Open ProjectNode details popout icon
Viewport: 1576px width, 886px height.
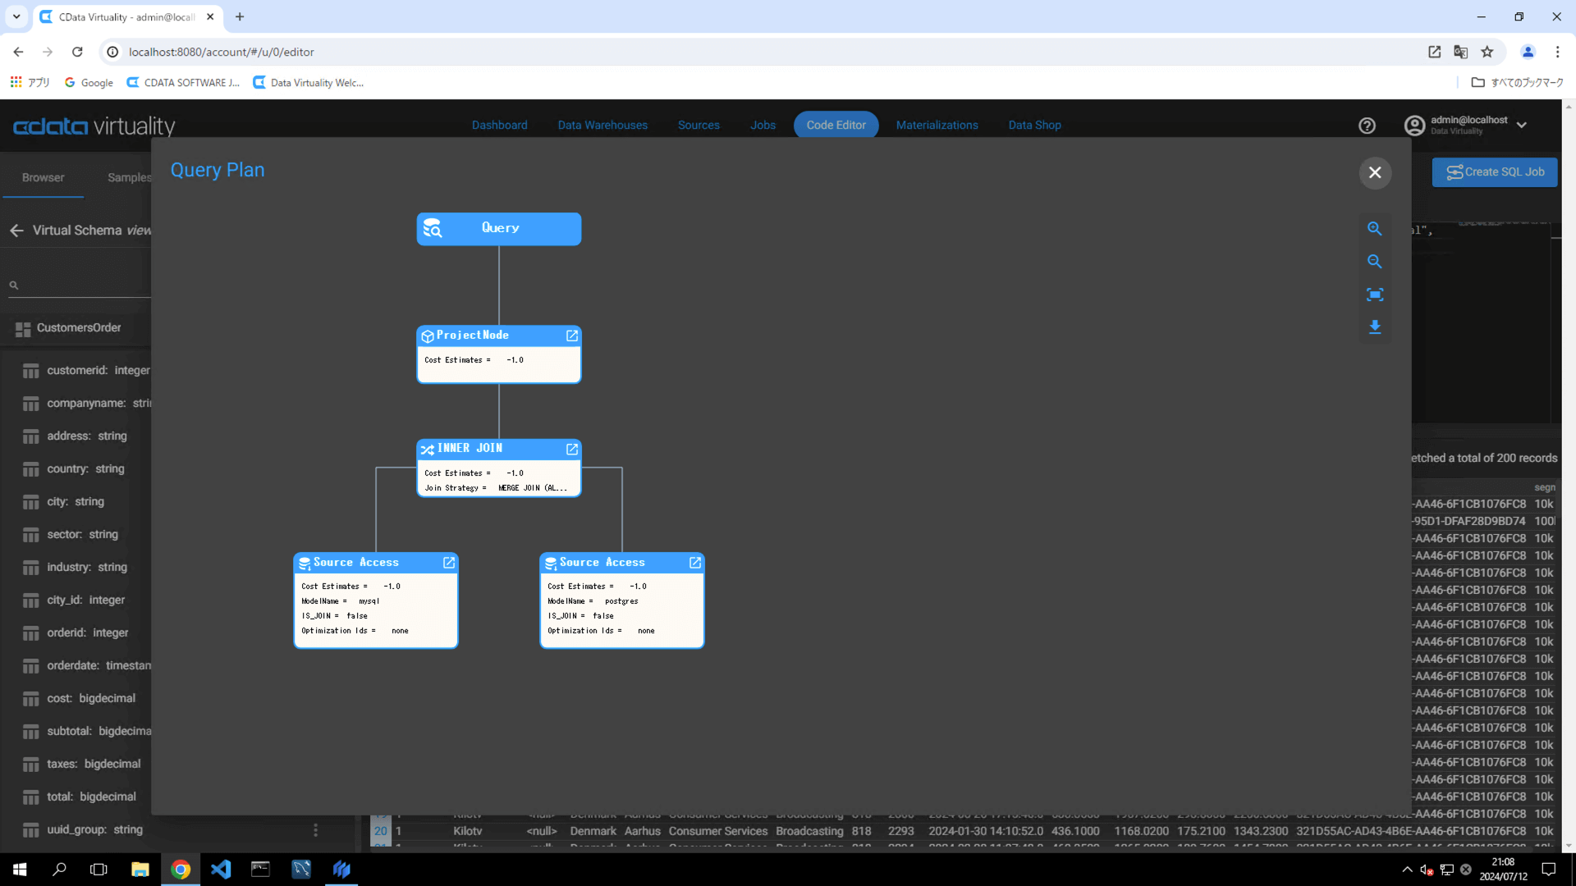tap(572, 336)
